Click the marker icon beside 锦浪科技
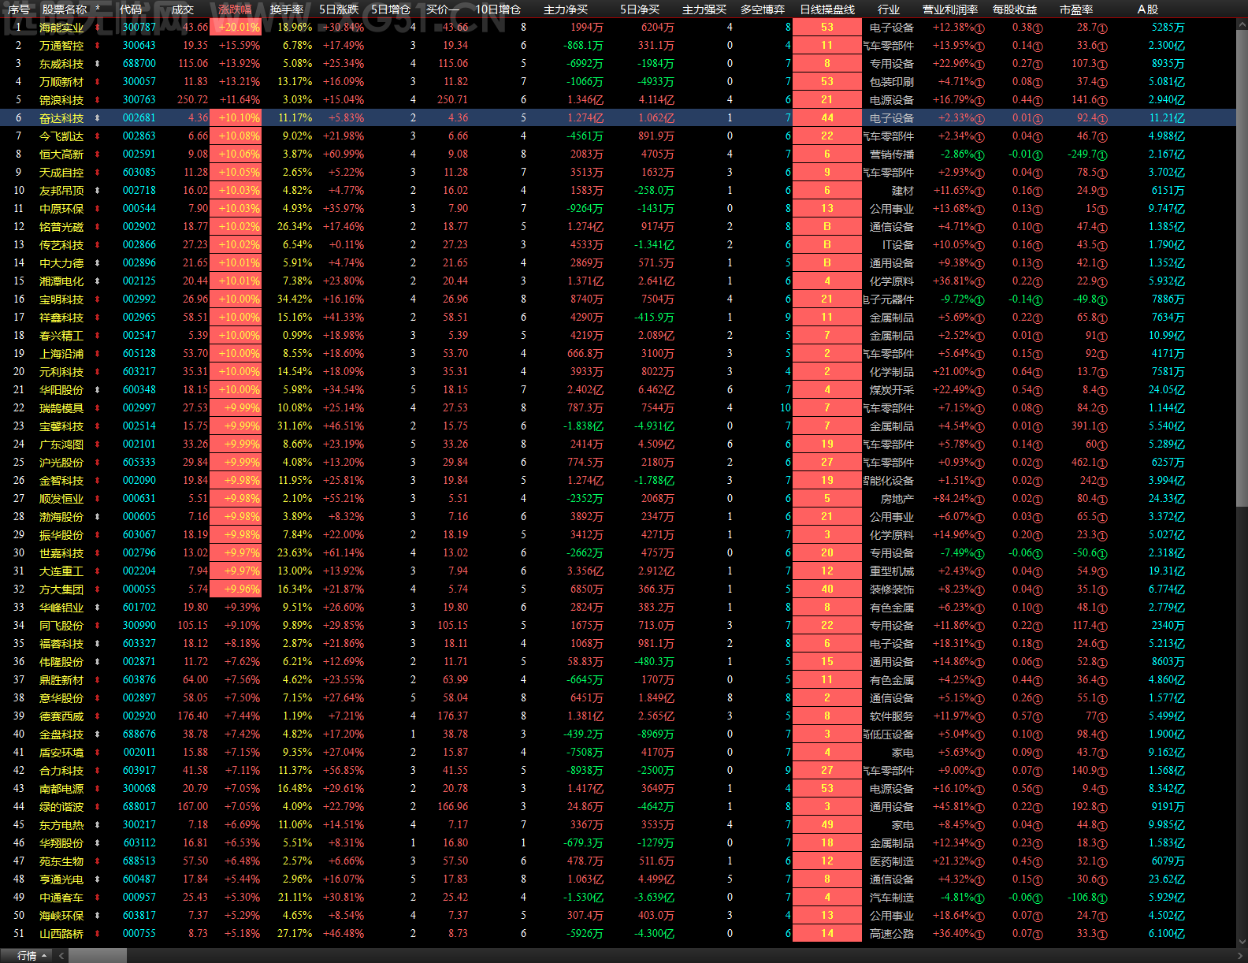The width and height of the screenshot is (1248, 963). pos(98,100)
